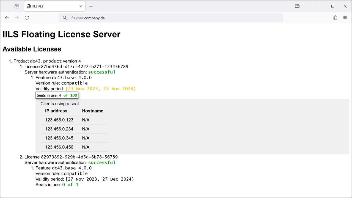The width and height of the screenshot is (352, 198).
Task: Select IP address 123.456.0.123 row
Action: click(59, 120)
